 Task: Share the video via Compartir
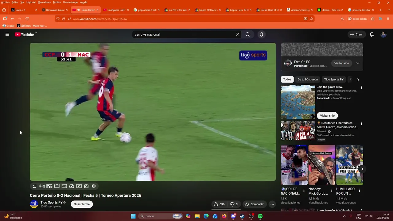254,204
